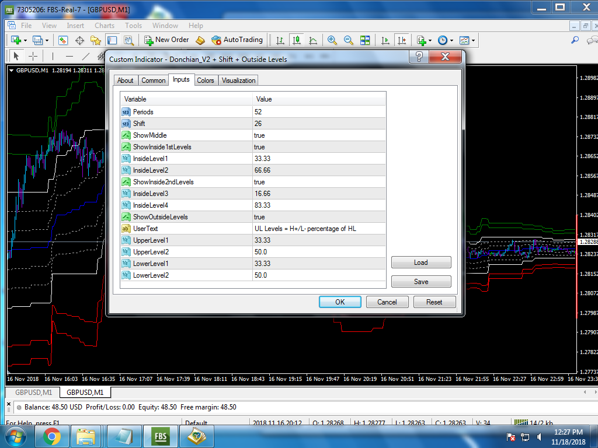Click the Load button

pyautogui.click(x=421, y=262)
